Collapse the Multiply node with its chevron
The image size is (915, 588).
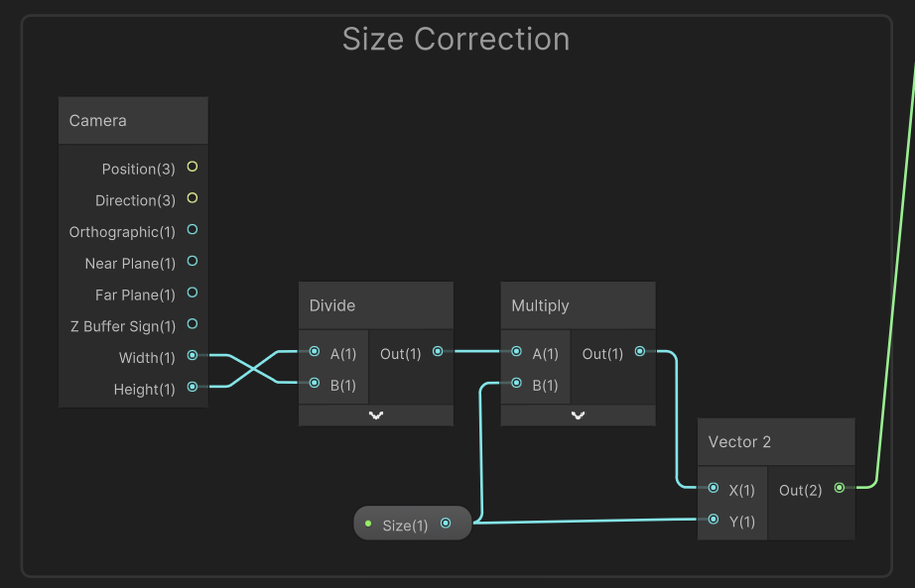pyautogui.click(x=579, y=415)
